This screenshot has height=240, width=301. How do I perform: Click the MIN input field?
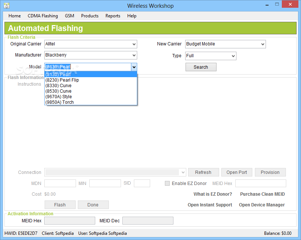(x=105, y=183)
